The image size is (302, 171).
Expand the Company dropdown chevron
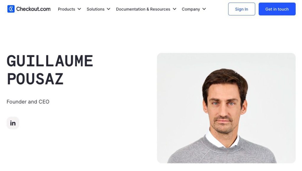point(204,9)
